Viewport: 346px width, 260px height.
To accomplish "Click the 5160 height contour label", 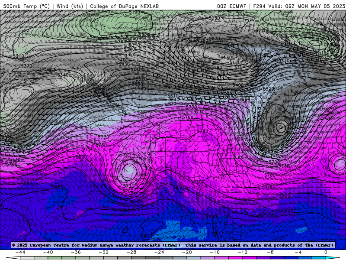I will [x=235, y=62].
